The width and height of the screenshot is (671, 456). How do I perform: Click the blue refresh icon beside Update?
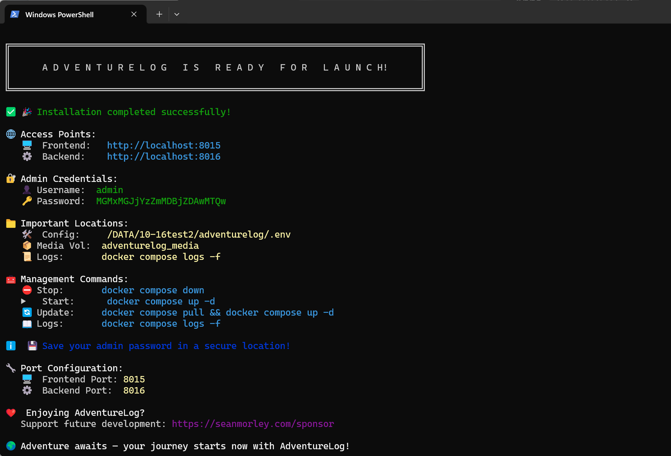click(27, 313)
